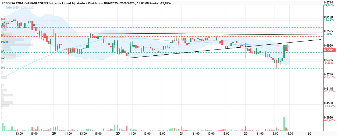
Task: Click date label 24 on time axis
Action: click(182, 133)
